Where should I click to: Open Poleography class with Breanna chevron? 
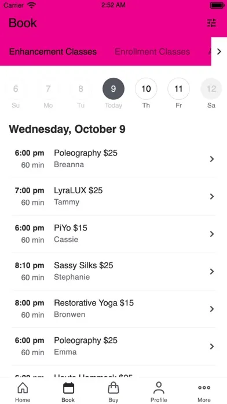(212, 159)
